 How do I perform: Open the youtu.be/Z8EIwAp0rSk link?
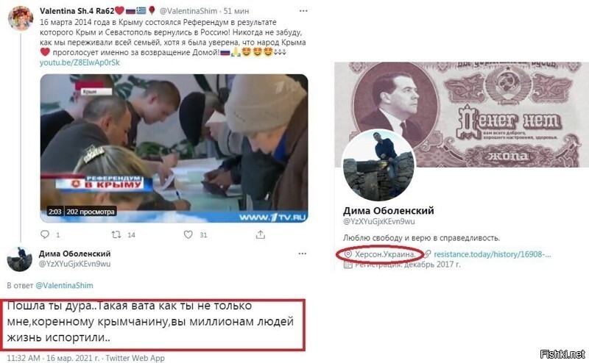[80, 62]
